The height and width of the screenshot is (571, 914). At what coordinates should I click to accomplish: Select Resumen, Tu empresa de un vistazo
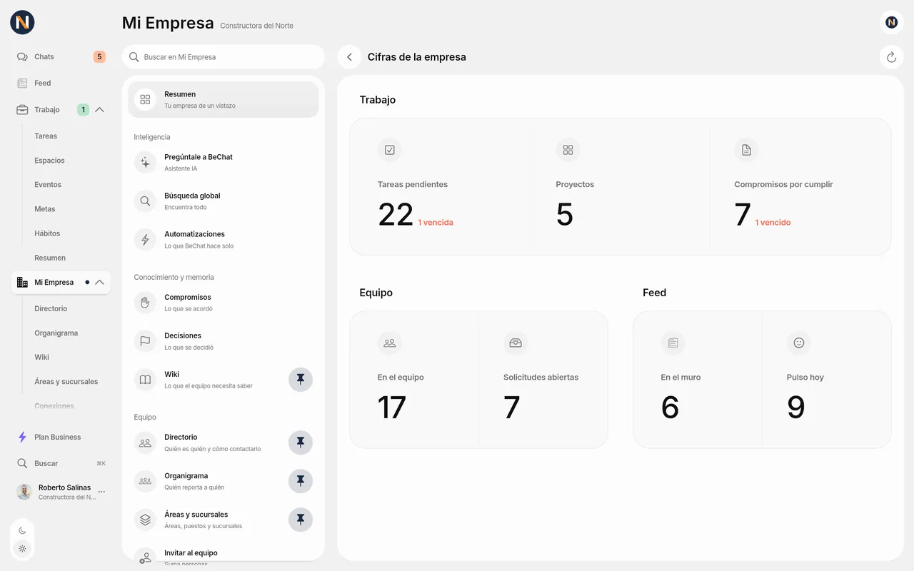[x=224, y=99]
